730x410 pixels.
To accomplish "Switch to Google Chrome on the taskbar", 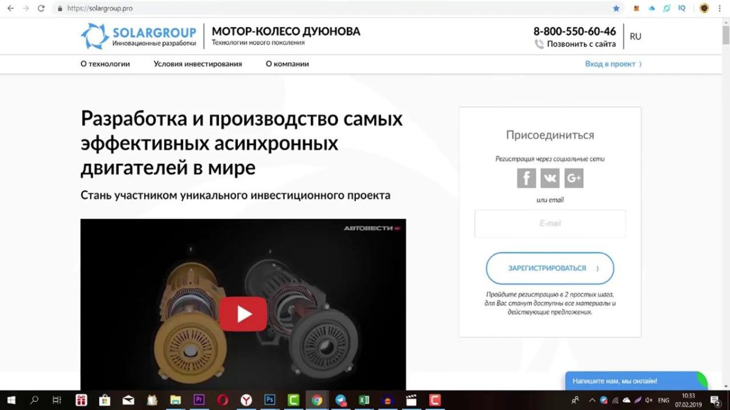I will (317, 400).
